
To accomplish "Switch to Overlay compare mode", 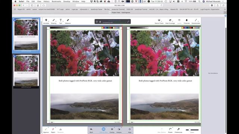I will [x=112, y=129].
